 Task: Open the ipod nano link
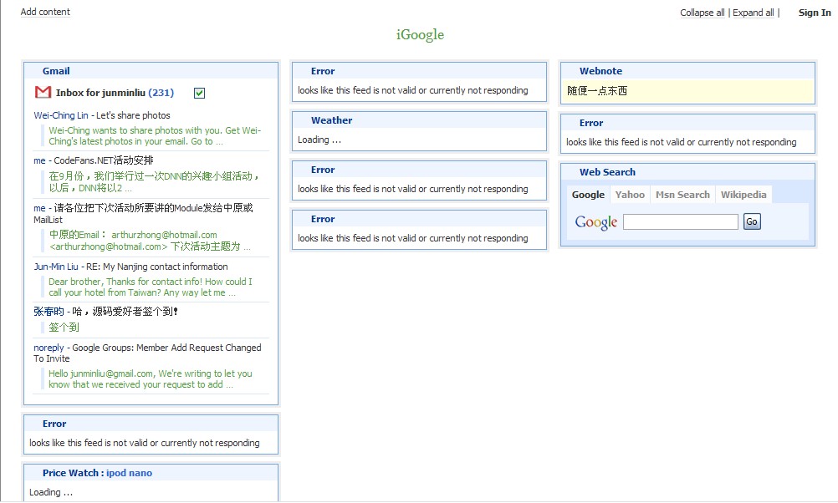pos(129,473)
